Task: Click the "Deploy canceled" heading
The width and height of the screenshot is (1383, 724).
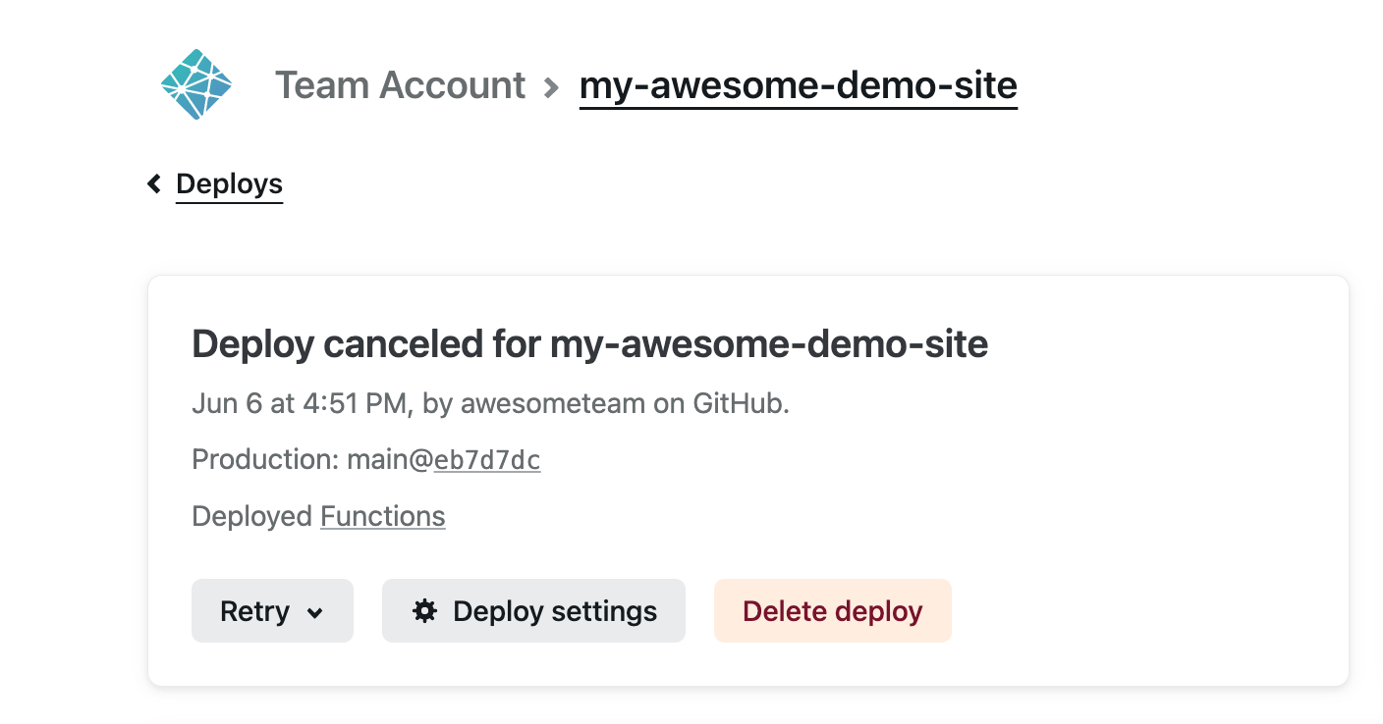Action: pyautogui.click(x=589, y=344)
